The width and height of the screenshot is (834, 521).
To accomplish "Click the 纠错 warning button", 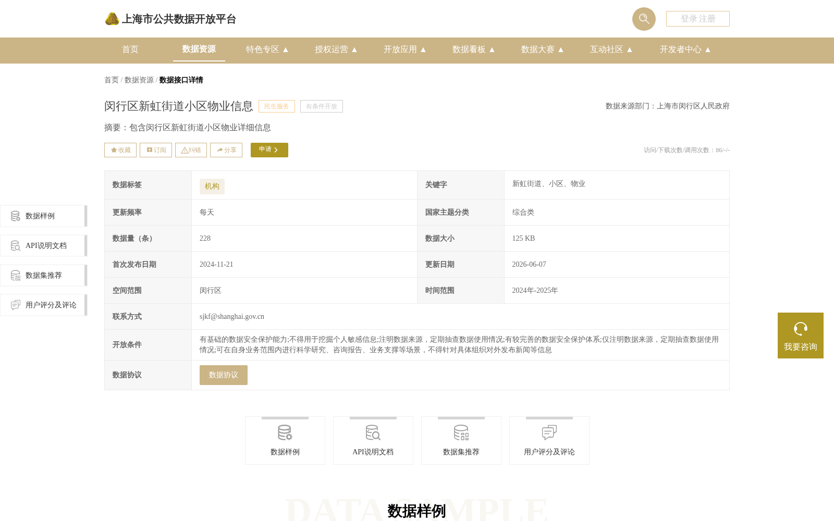I will 191,150.
